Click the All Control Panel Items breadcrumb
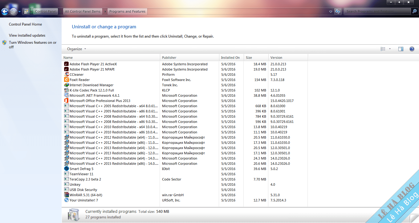Screen dimensions: 419x223 83,11
